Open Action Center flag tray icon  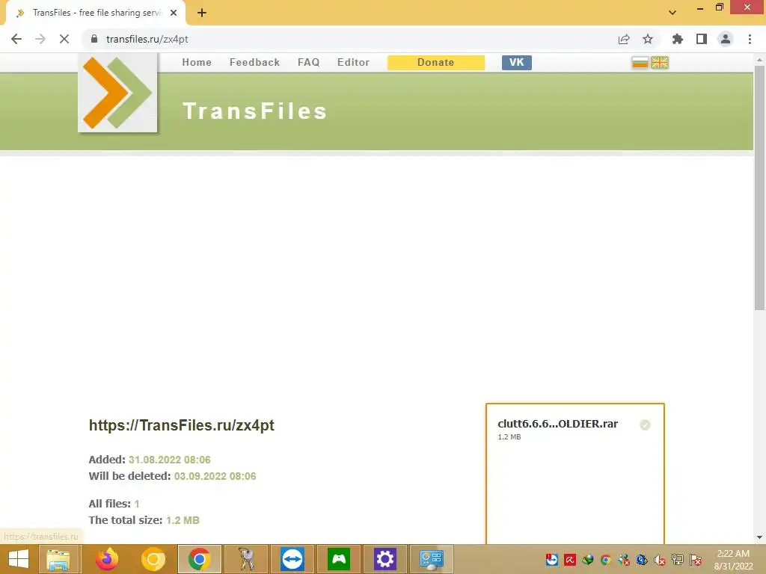(696, 560)
